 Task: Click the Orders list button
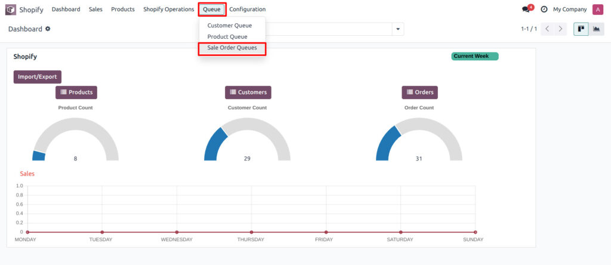coord(419,93)
